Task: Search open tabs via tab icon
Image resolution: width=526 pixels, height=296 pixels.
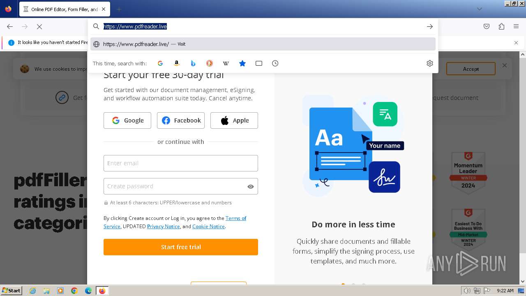Action: (259, 63)
